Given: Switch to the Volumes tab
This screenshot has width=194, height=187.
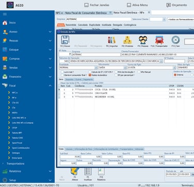Looking at the screenshot, I should (69, 149).
